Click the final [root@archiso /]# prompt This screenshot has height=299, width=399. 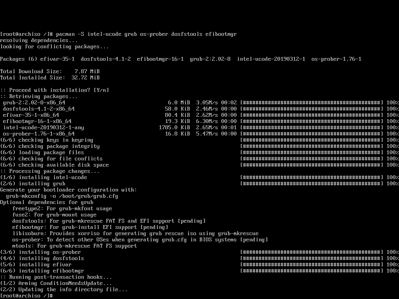(x=26, y=296)
